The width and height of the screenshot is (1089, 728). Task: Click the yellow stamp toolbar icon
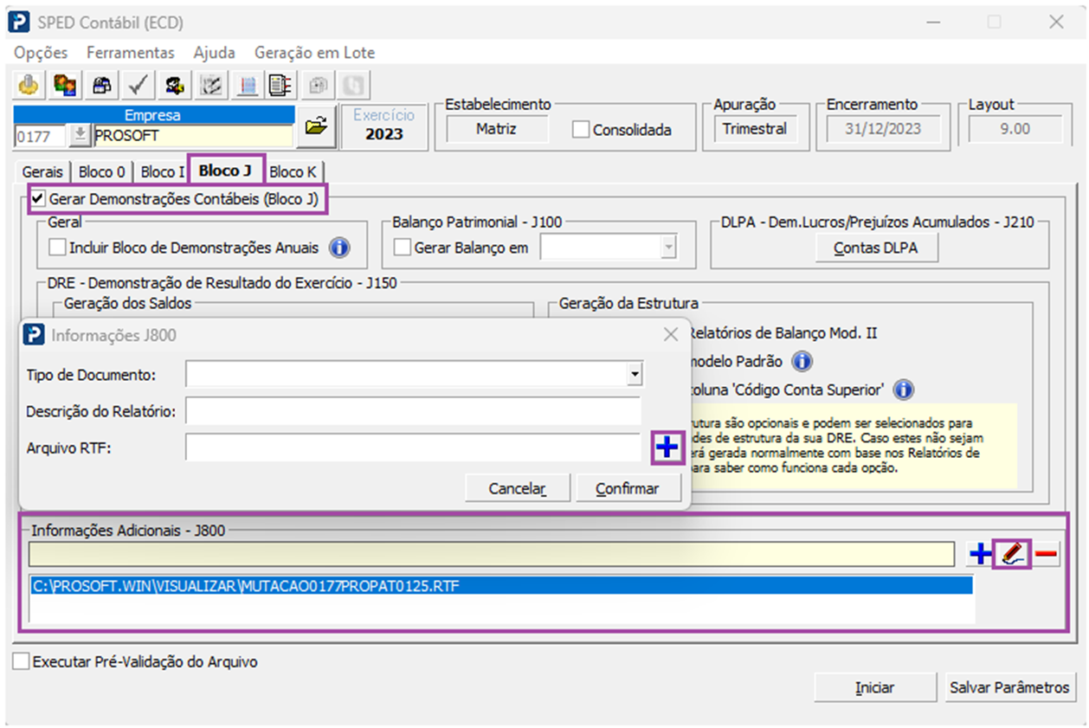click(x=29, y=85)
